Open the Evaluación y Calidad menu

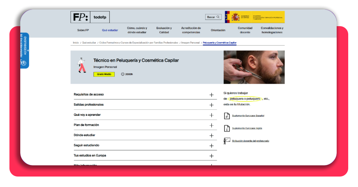point(164,30)
